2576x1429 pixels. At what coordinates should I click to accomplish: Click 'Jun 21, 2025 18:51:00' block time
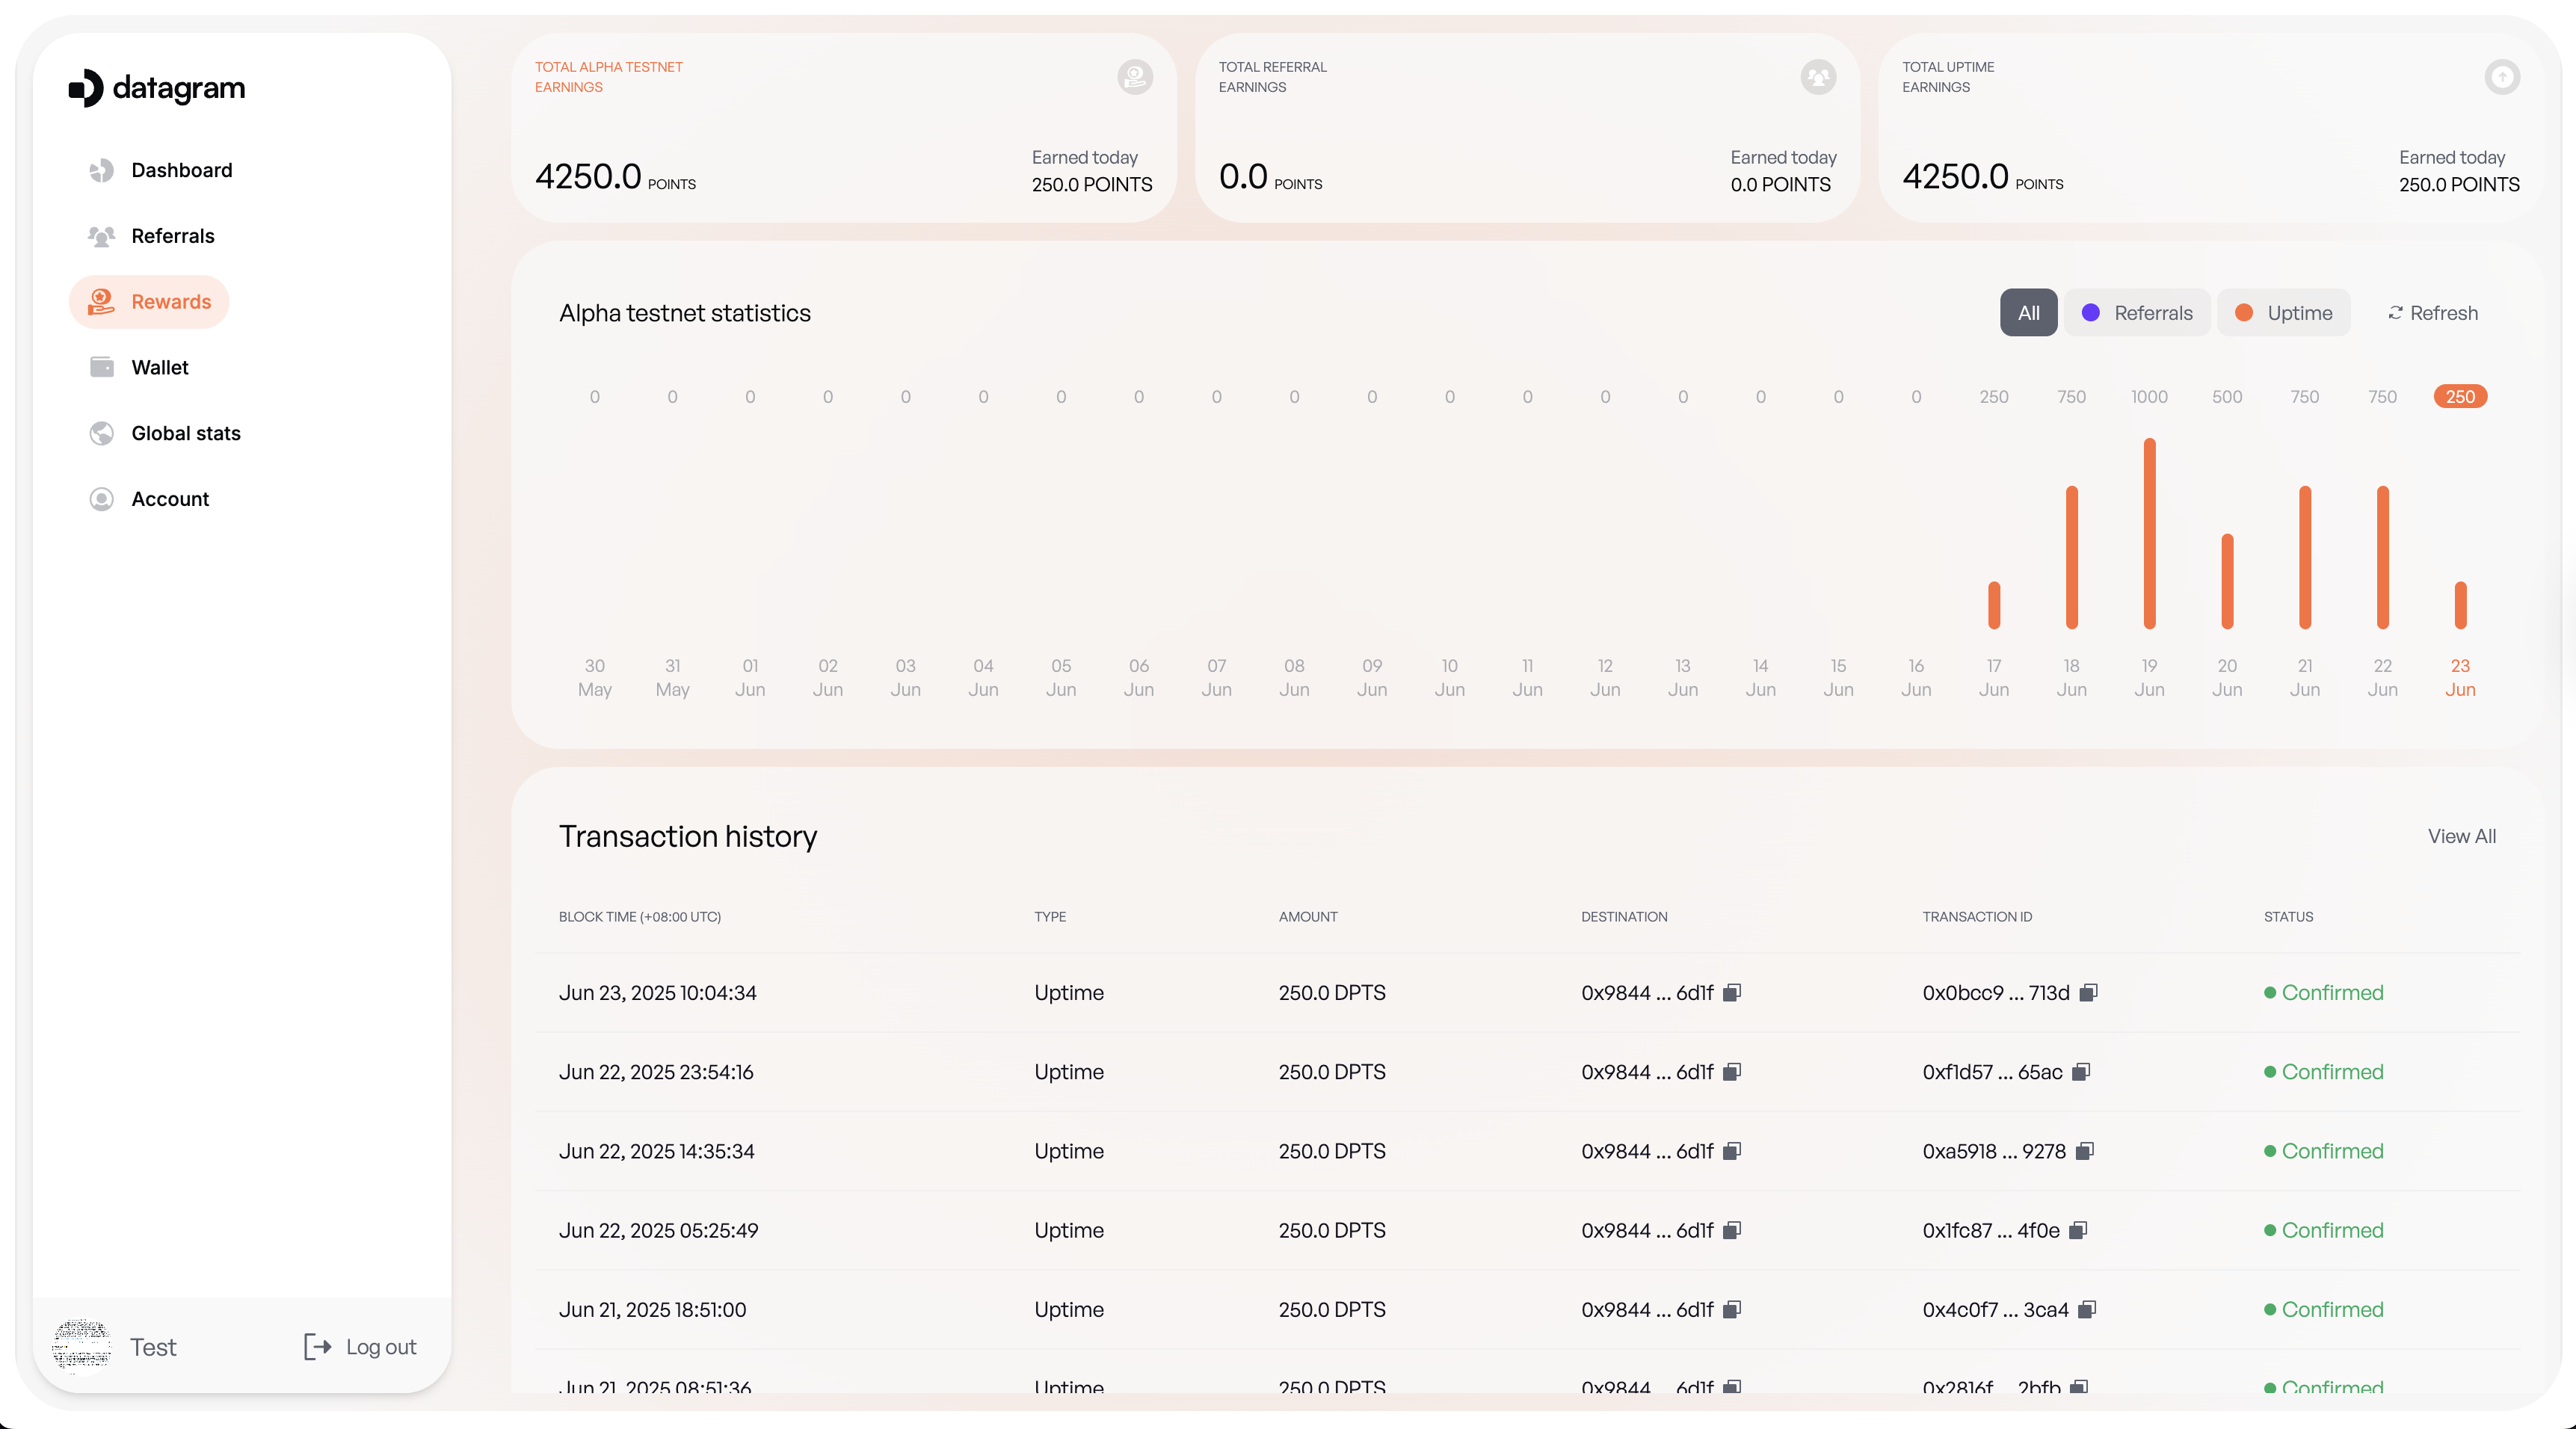[x=652, y=1309]
